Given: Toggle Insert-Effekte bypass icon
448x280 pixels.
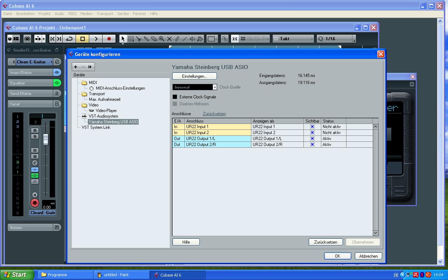Looking at the screenshot, I should (x=57, y=72).
